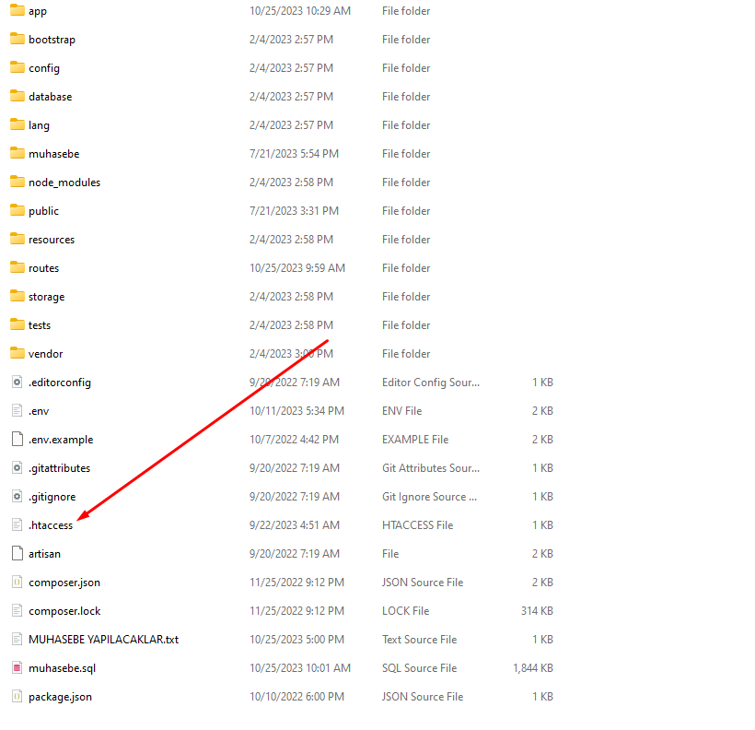Select the 'vendor' folder name
The height and width of the screenshot is (730, 755).
(x=45, y=354)
